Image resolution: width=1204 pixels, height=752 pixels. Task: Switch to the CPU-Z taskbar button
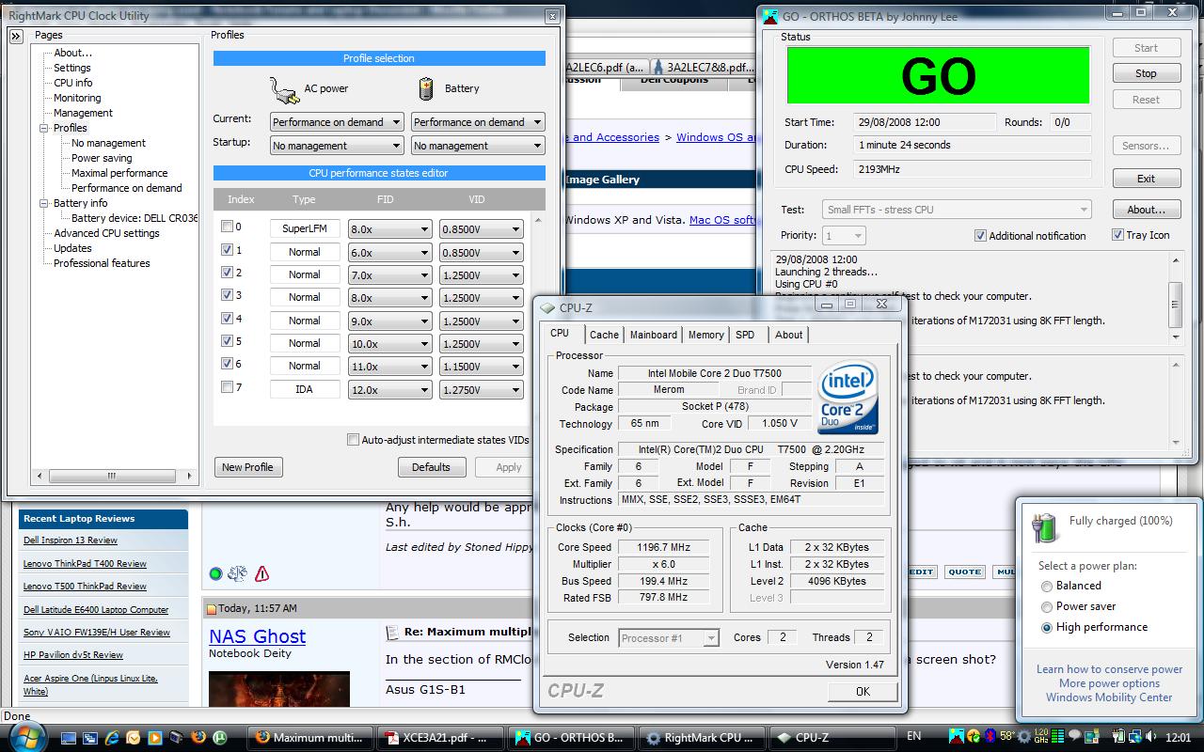point(831,738)
